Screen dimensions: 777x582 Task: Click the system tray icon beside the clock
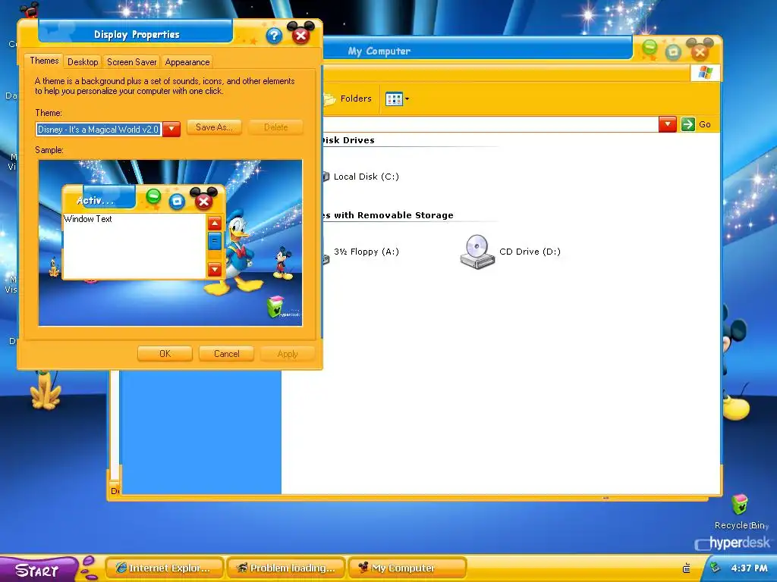click(715, 567)
